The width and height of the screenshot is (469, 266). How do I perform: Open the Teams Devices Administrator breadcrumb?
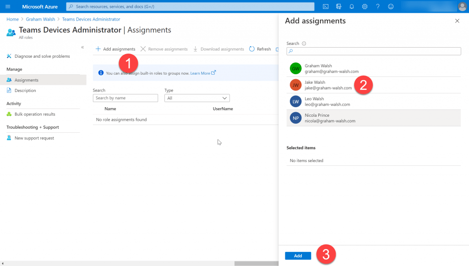(91, 19)
